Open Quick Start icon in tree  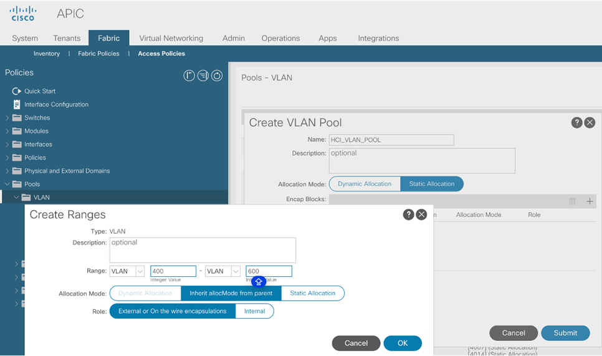tap(16, 91)
